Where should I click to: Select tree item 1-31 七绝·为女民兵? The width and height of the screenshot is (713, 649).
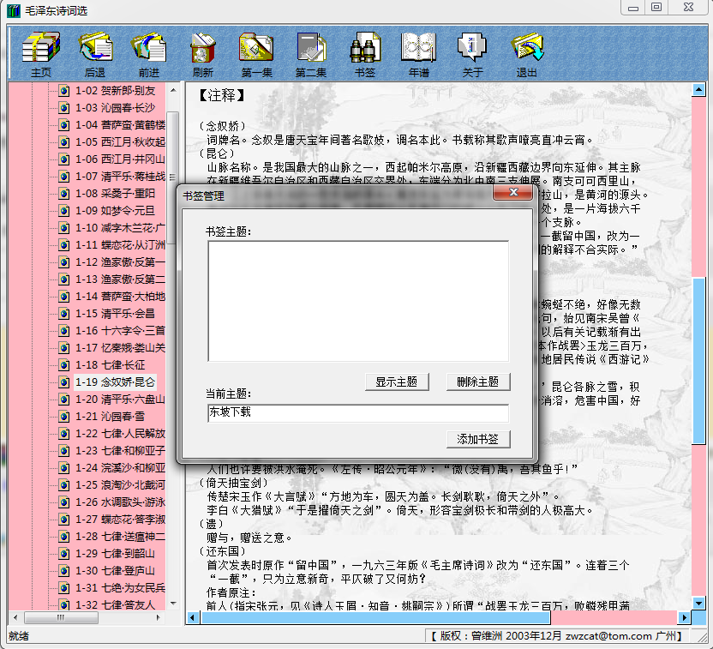coord(120,588)
